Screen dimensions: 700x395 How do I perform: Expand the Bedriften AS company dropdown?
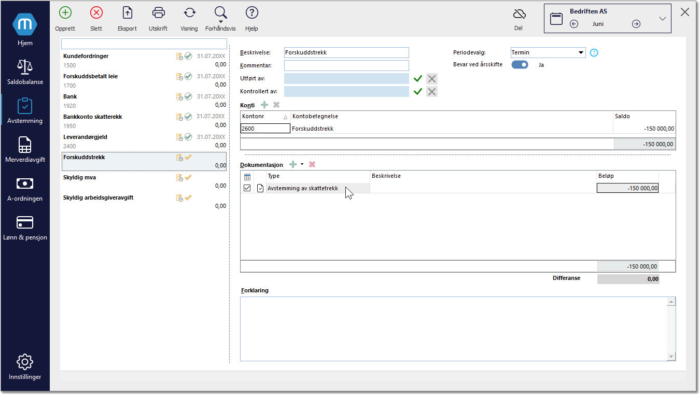662,19
